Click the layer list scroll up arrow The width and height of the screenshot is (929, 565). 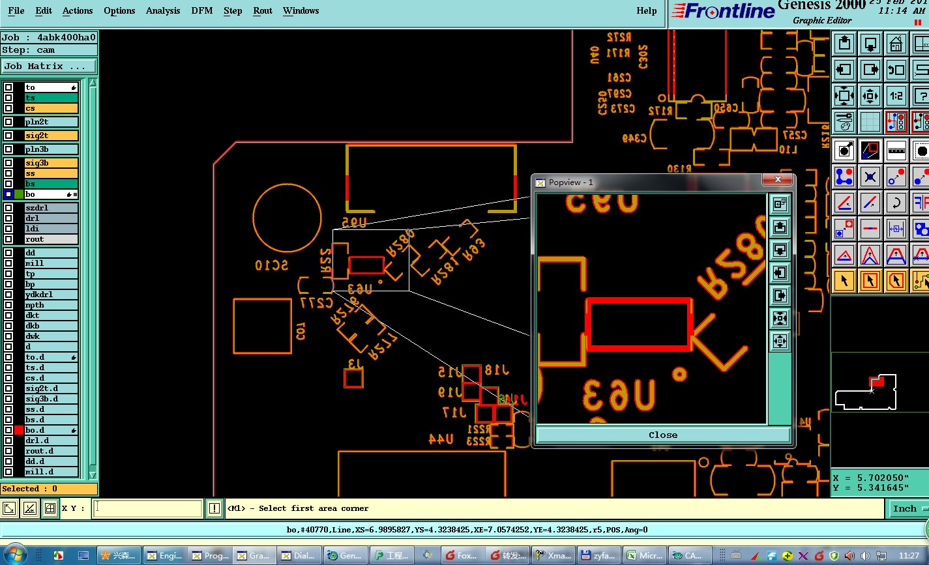click(x=93, y=83)
